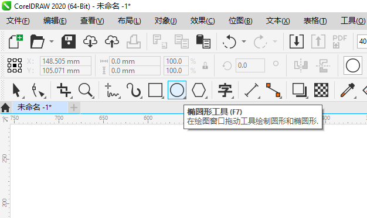Select the ellipse shape mode button
The image size is (367, 218).
[x=353, y=65]
